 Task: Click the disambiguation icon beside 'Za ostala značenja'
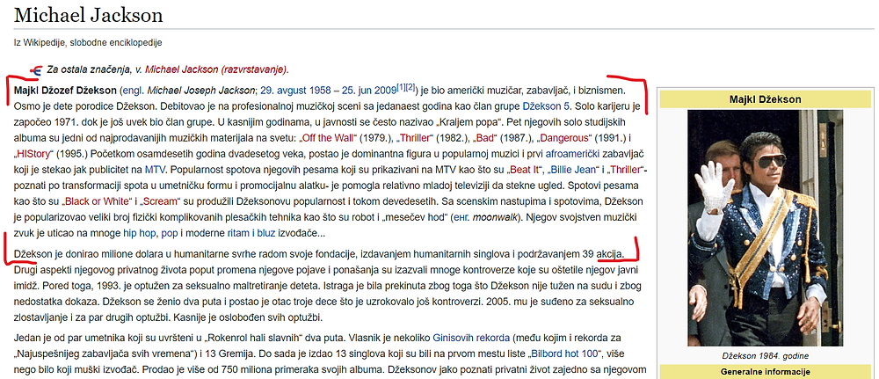point(36,70)
